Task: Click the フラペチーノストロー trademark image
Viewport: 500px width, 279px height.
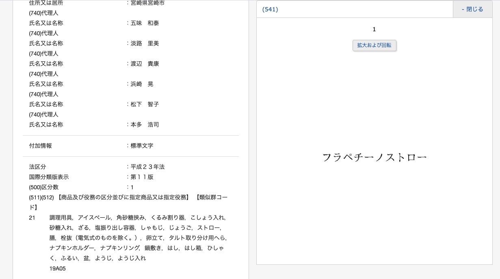Action: [x=374, y=157]
